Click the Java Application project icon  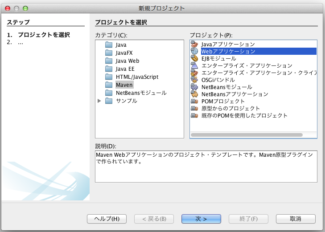point(194,45)
